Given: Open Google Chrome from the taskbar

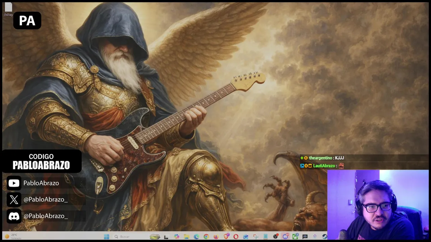Looking at the screenshot, I should click(x=206, y=237).
